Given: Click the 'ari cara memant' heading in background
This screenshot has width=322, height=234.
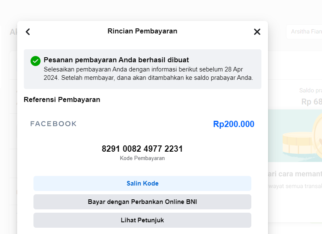Looking at the screenshot, I should click(x=295, y=174).
